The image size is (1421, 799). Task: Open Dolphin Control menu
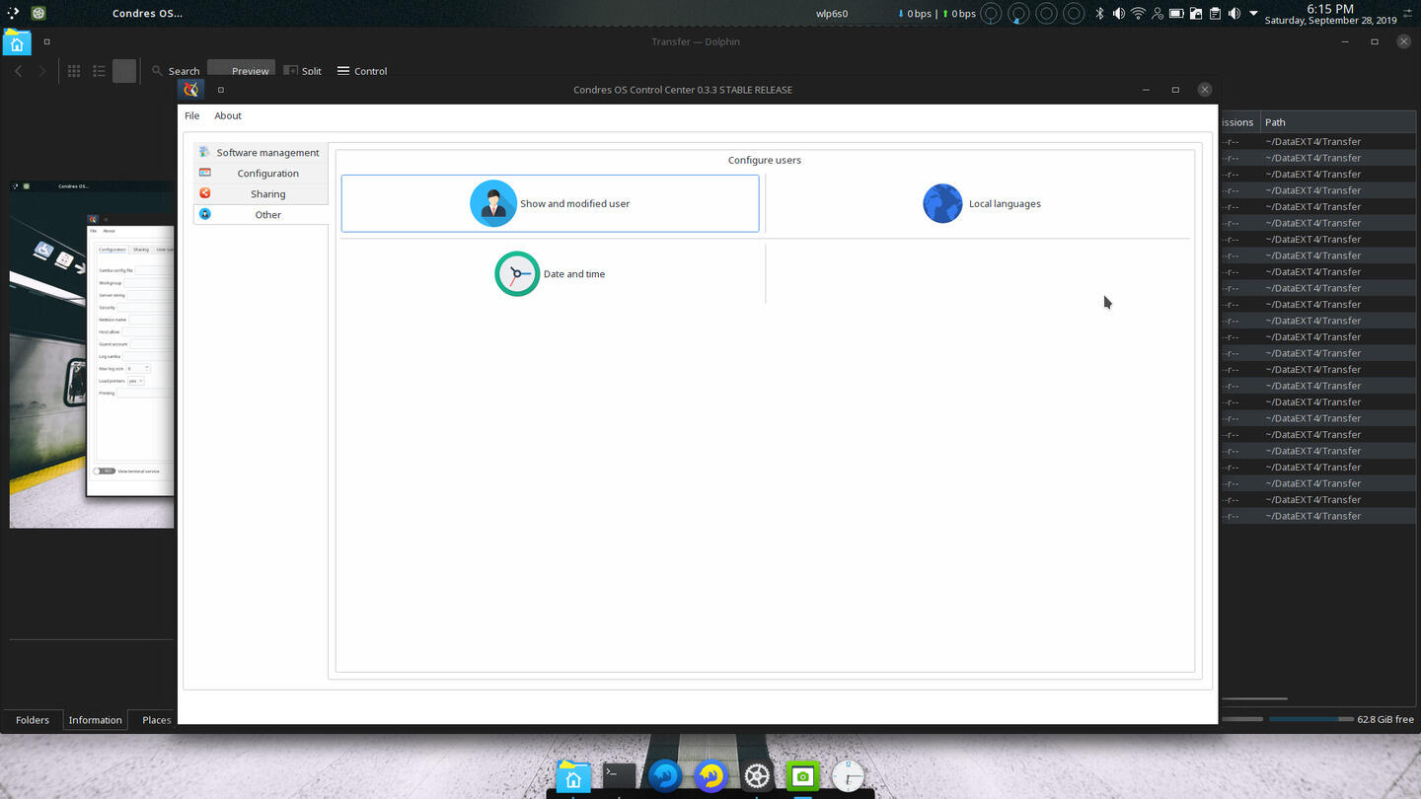coord(362,71)
